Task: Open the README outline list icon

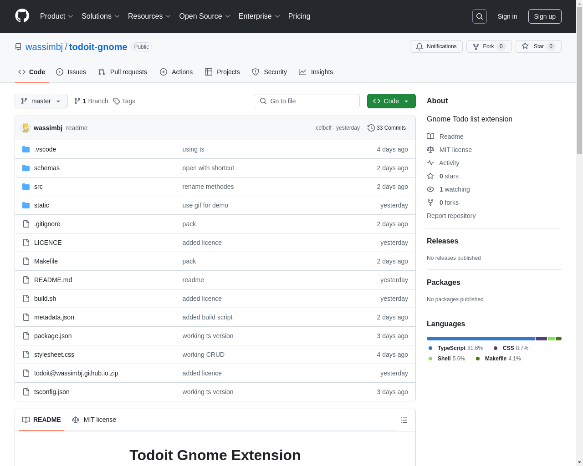Action: (404, 420)
